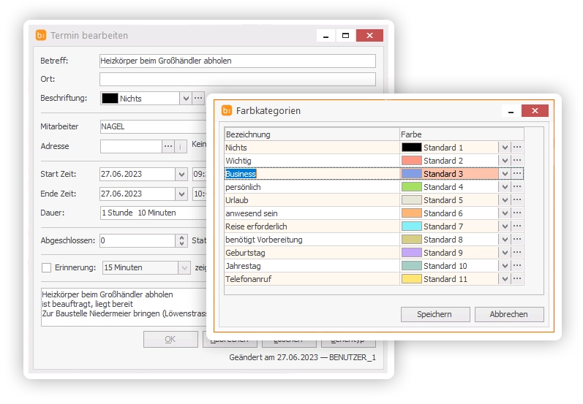Expand the Beschriftung dropdown
The height and width of the screenshot is (404, 583).
pos(185,98)
